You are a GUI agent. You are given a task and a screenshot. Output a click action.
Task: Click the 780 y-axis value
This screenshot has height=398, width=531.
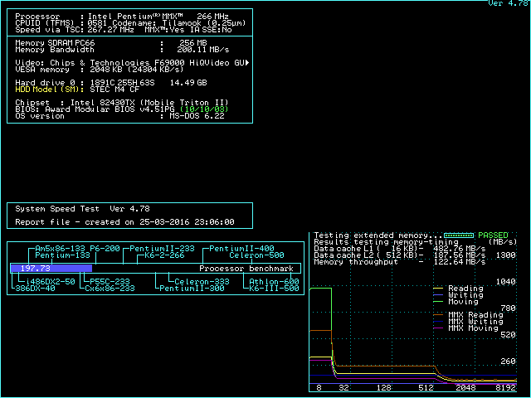coord(508,308)
